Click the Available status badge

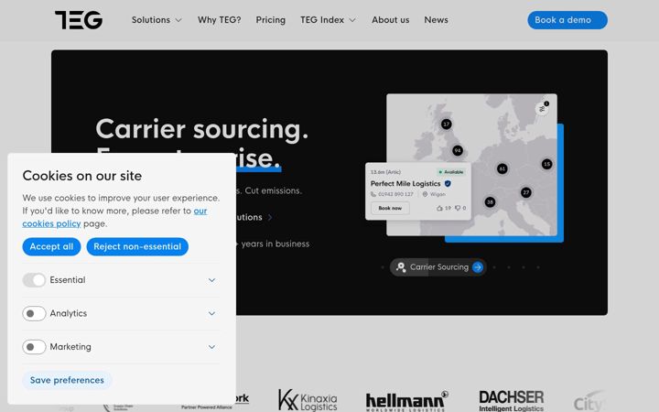[451, 172]
